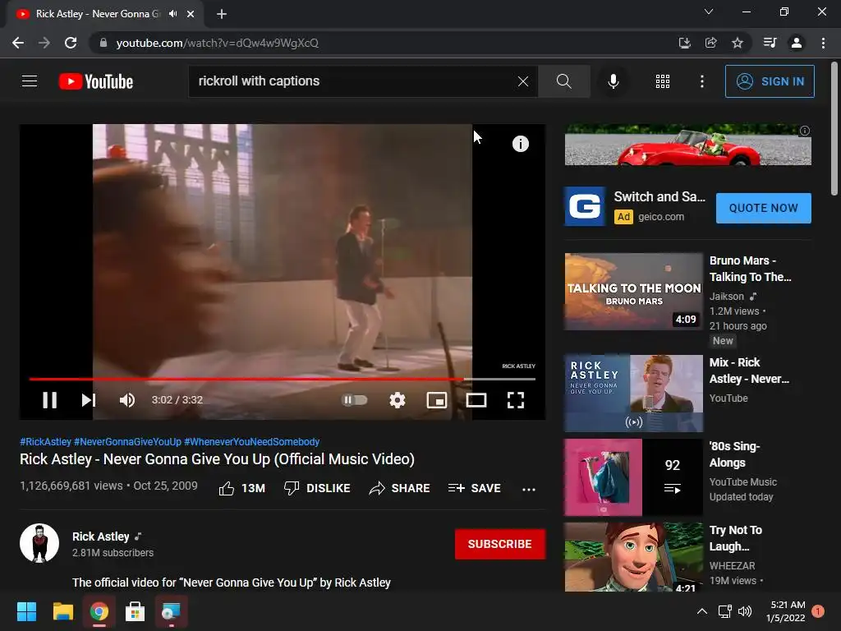Screen dimensions: 841x631
Task: Click the browser address bar URL
Action: [x=217, y=43]
